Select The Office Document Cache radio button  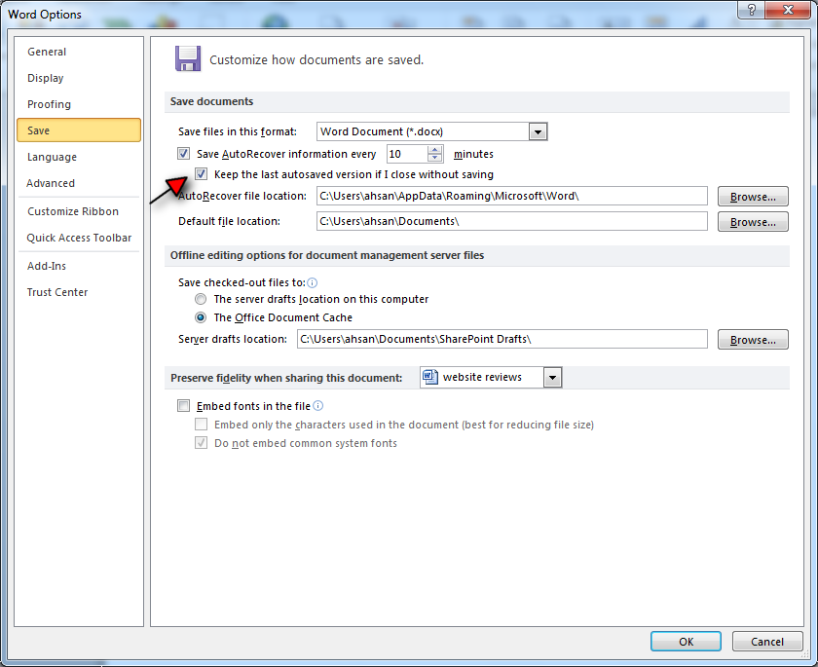coord(201,317)
